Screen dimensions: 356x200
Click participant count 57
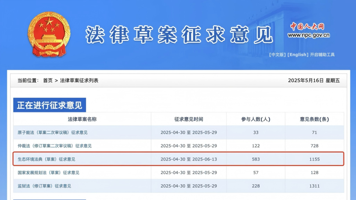pyautogui.click(x=256, y=173)
